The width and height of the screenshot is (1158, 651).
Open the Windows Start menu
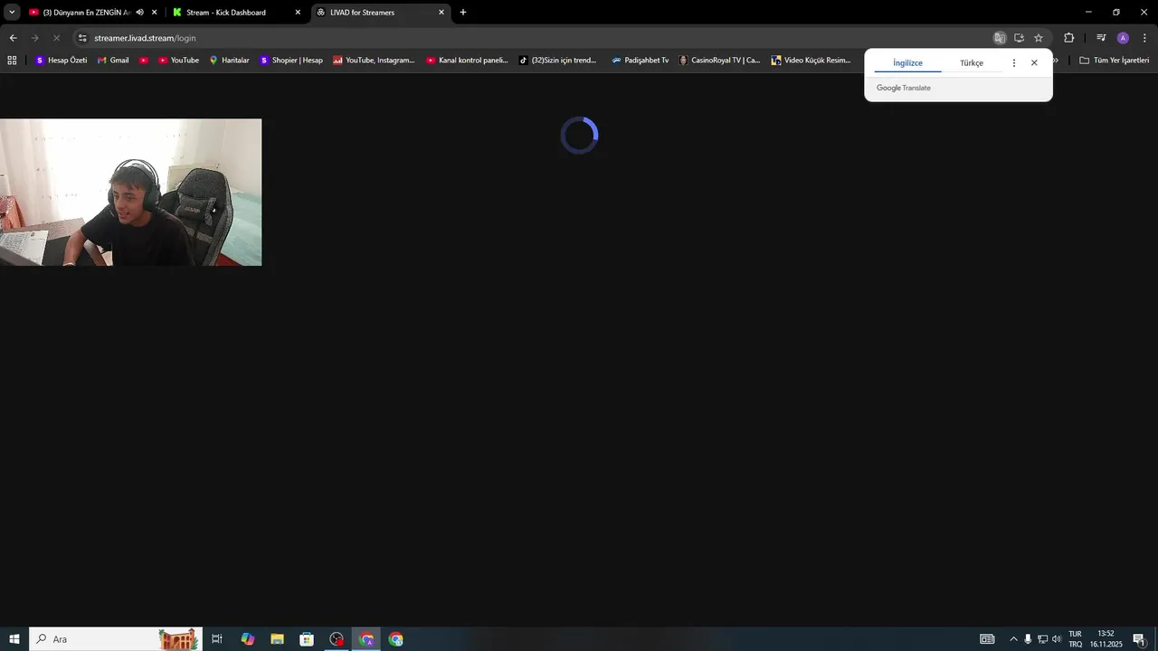pyautogui.click(x=14, y=639)
